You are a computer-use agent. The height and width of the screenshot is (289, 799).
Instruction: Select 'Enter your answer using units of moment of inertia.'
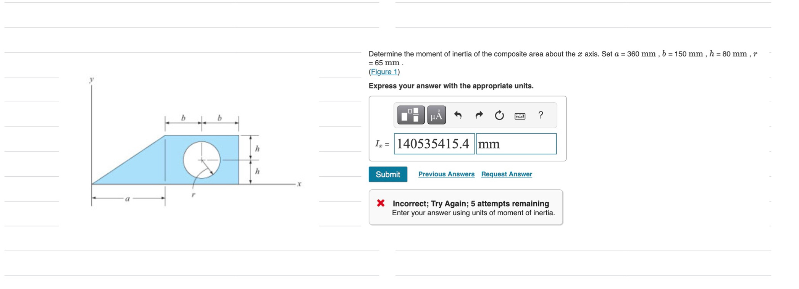coord(473,213)
